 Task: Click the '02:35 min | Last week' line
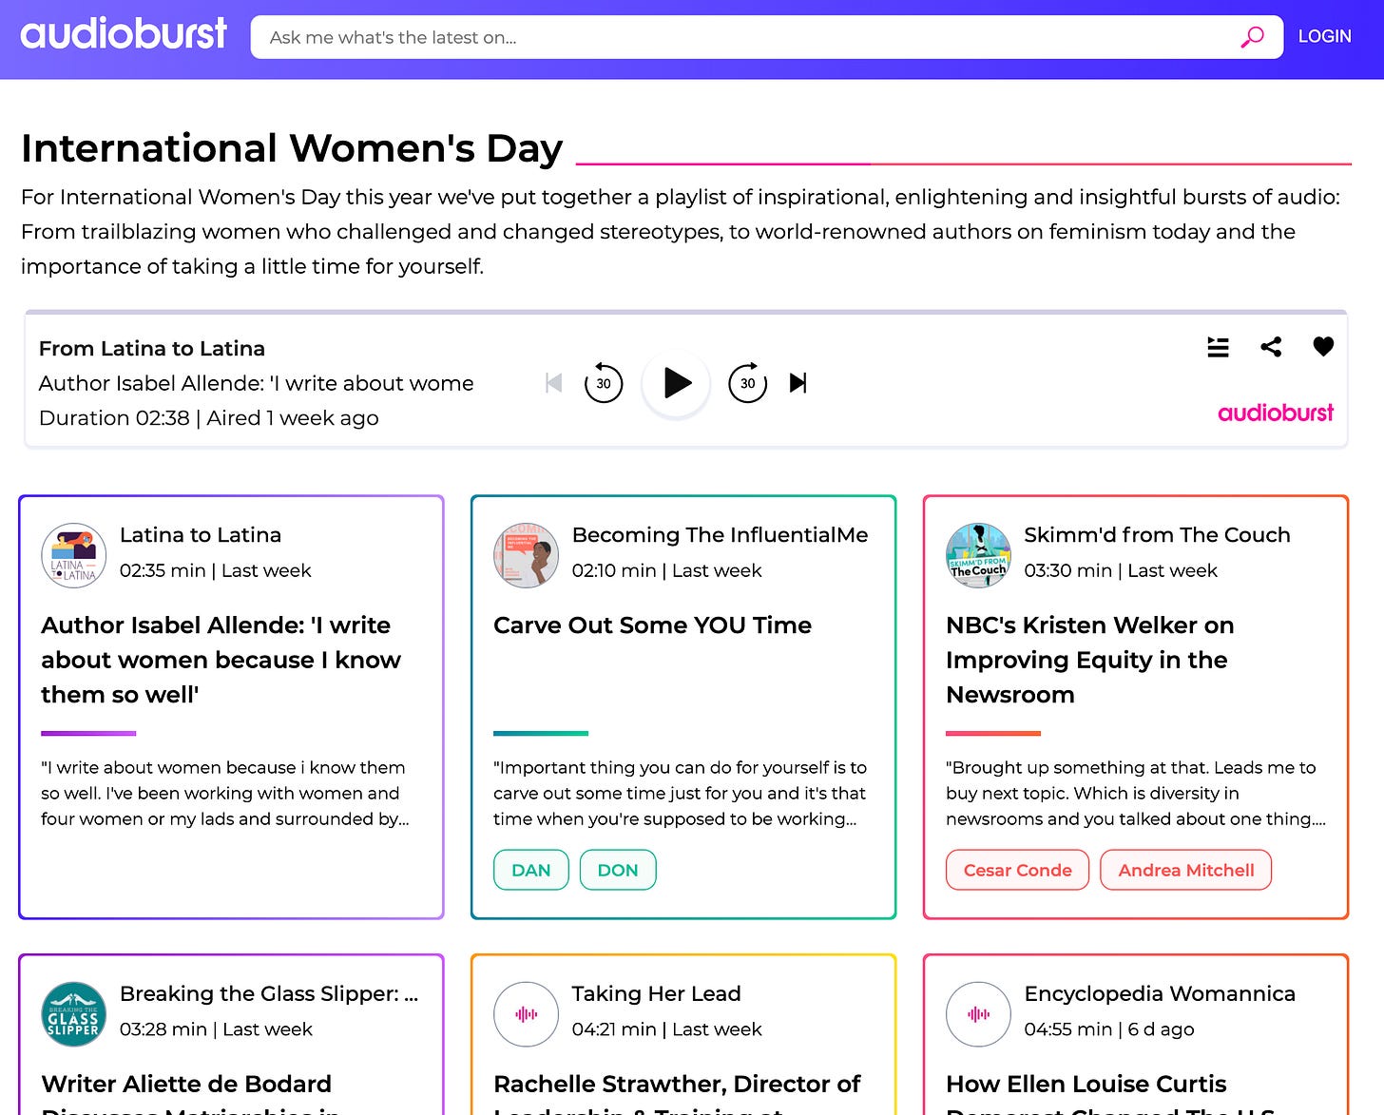pos(215,570)
